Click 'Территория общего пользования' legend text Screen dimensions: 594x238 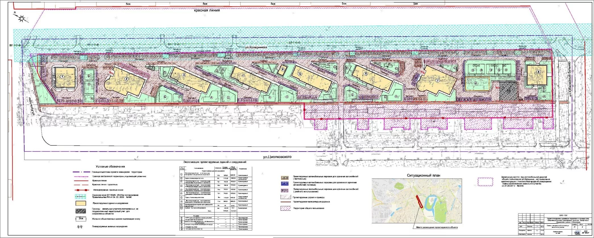pos(309,208)
